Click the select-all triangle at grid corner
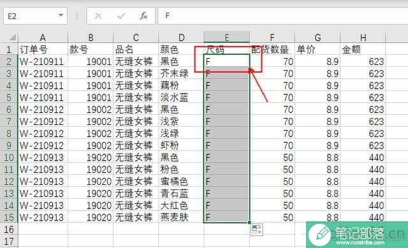The height and width of the screenshot is (248, 408). tap(12, 38)
